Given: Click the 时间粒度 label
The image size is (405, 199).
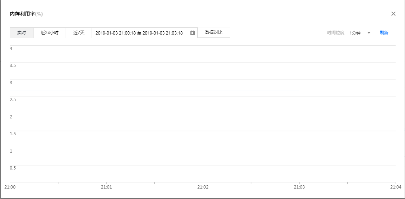Looking at the screenshot, I should pos(336,33).
